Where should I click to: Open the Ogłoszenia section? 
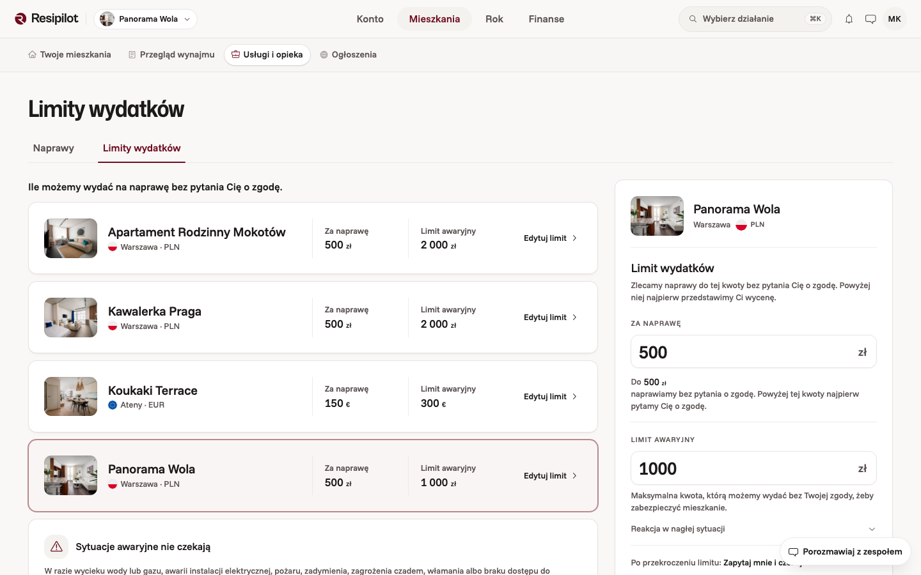point(349,55)
